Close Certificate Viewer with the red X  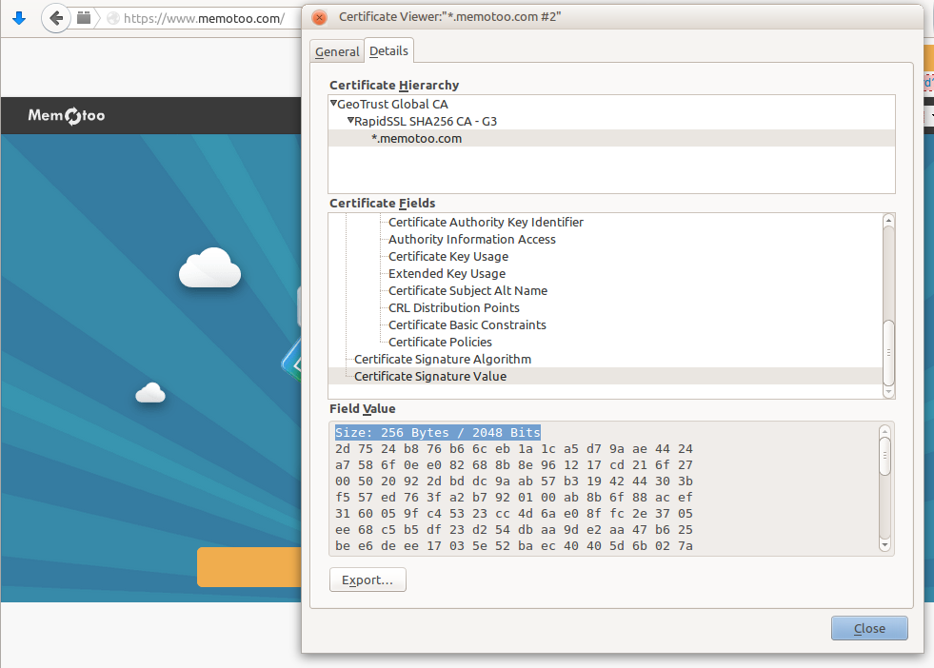(x=319, y=17)
